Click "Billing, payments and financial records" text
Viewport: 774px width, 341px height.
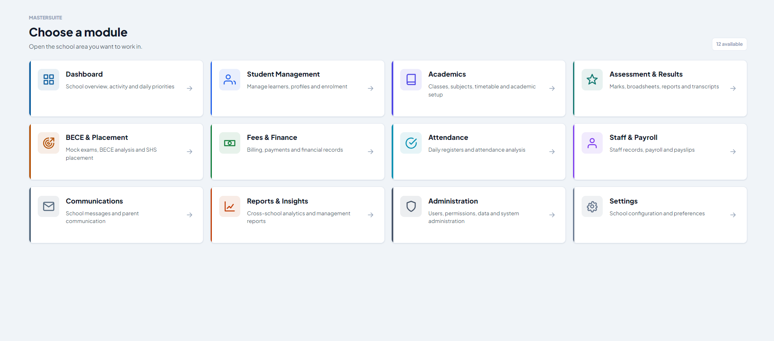click(x=295, y=150)
